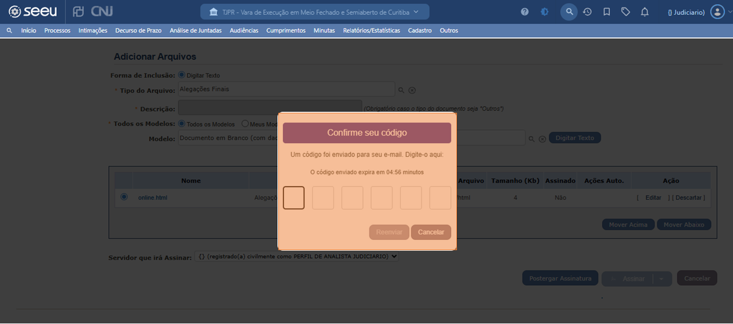Open the help question mark icon
733x324 pixels.
click(525, 12)
